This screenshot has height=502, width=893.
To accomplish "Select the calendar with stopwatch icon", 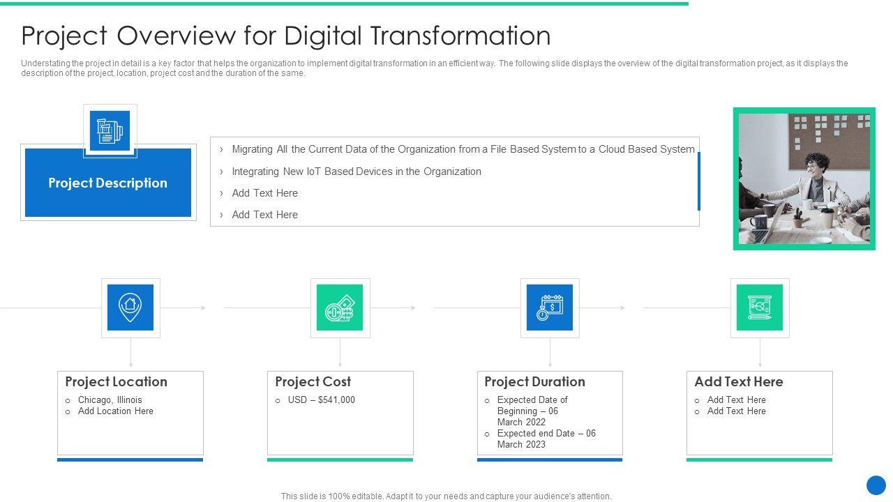I will click(x=550, y=307).
